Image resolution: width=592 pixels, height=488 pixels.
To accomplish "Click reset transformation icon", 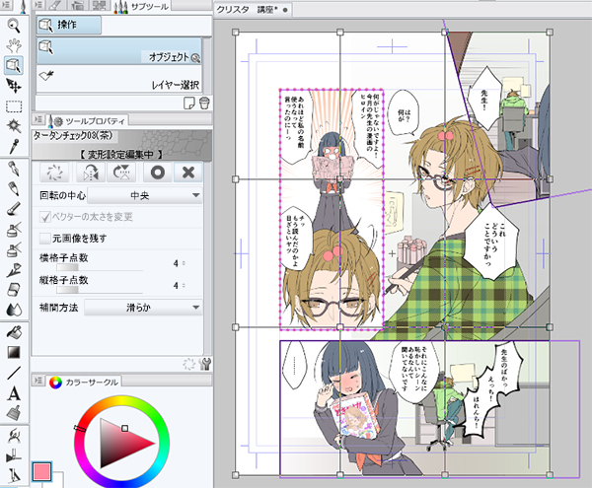I will (54, 173).
